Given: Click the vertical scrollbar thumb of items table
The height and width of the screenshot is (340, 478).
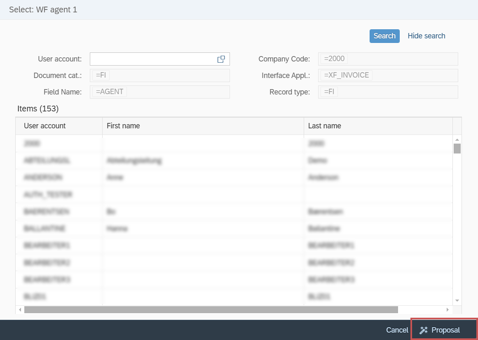Looking at the screenshot, I should tap(457, 149).
